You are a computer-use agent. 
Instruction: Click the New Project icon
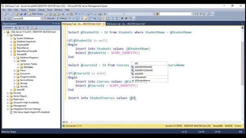pyautogui.click(x=5, y=14)
